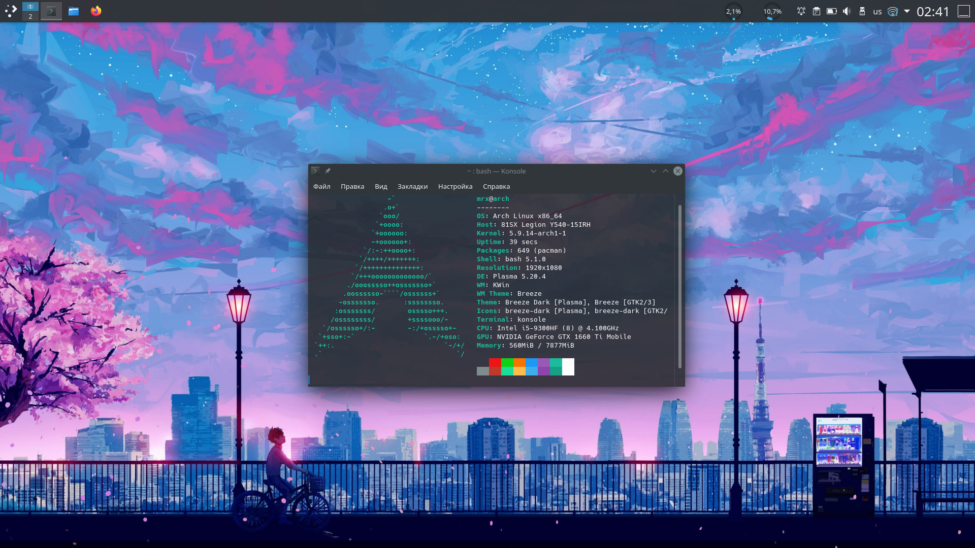
Task: Click the 'Packages: 649 (pacman)' line
Action: pos(521,251)
